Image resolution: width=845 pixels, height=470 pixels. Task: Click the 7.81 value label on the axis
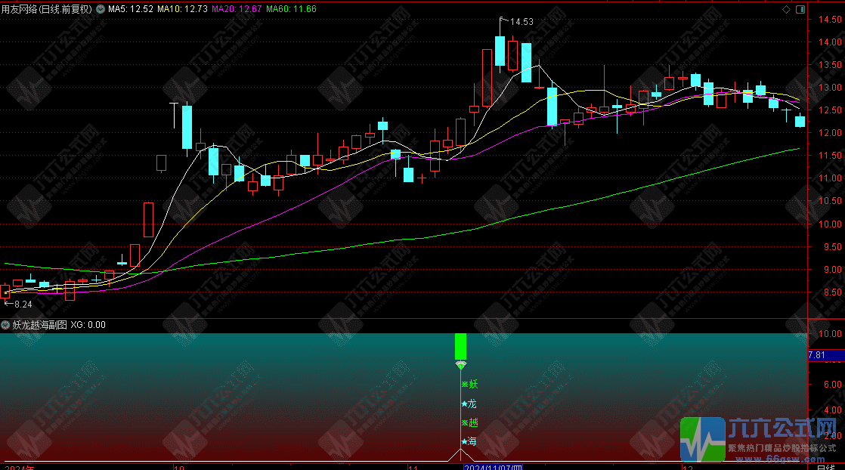[x=817, y=355]
